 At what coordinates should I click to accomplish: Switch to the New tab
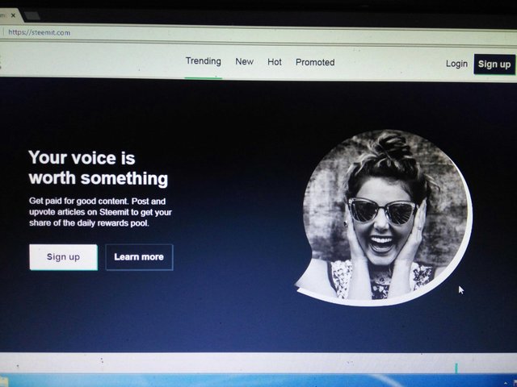[244, 61]
